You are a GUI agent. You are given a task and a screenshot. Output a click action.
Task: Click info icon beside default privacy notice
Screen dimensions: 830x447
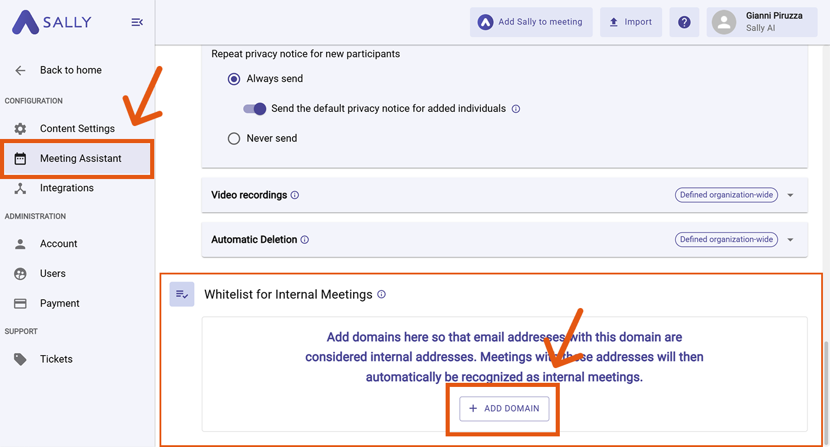[516, 109]
